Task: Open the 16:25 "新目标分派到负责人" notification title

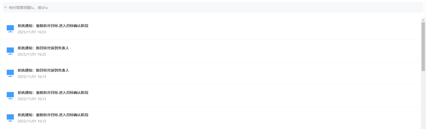Action: 43,48
